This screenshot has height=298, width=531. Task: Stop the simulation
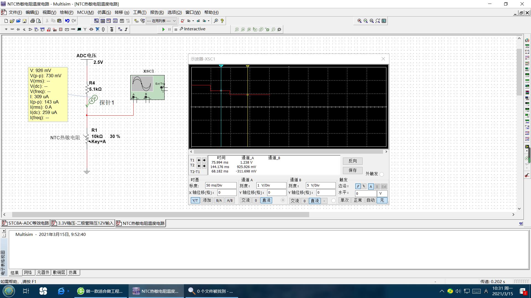[176, 29]
